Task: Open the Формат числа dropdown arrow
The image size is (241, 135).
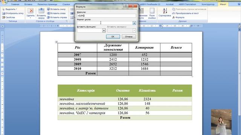Action: pos(134,23)
